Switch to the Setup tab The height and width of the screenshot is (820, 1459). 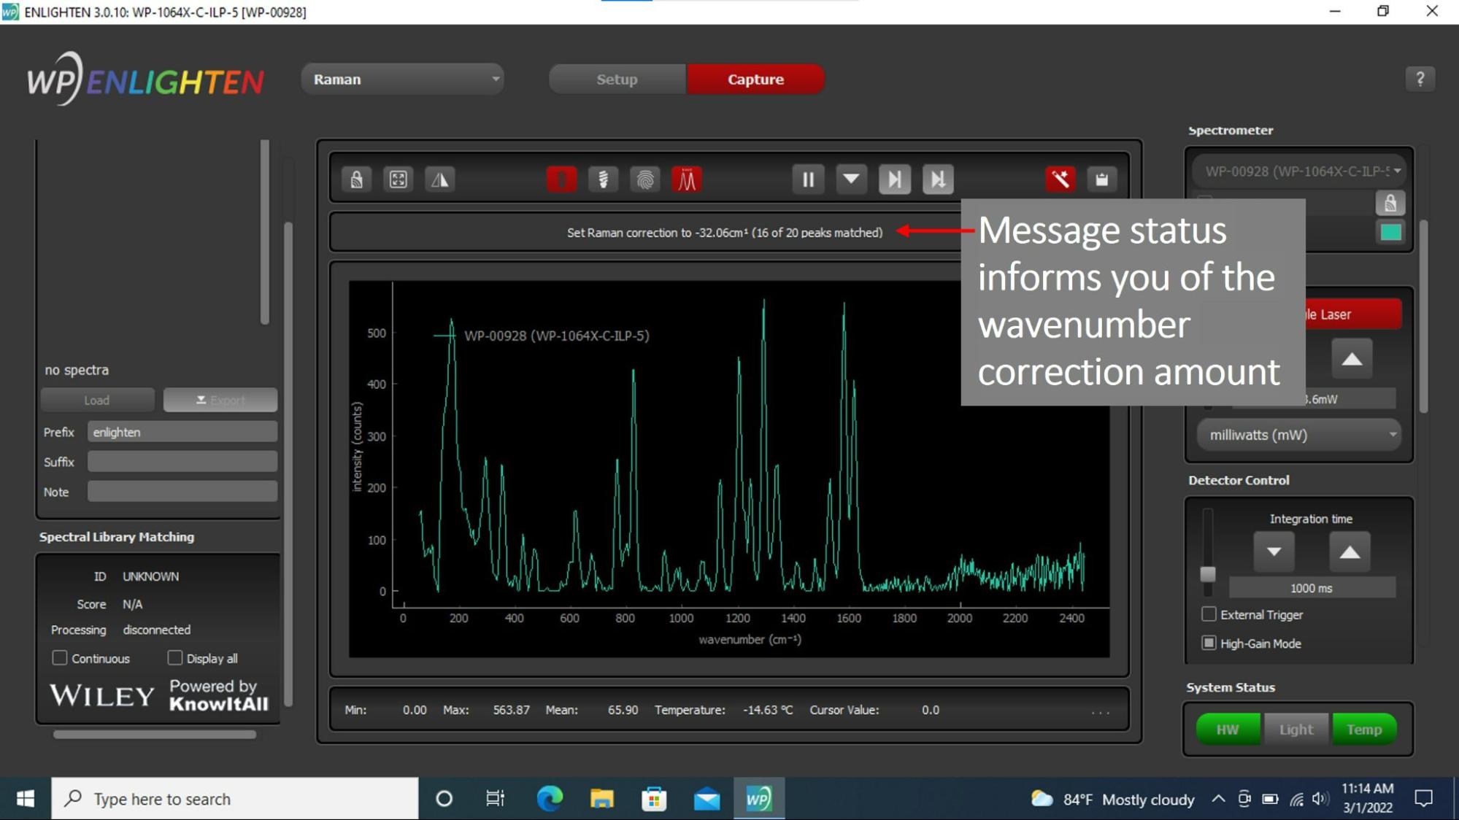pos(617,80)
